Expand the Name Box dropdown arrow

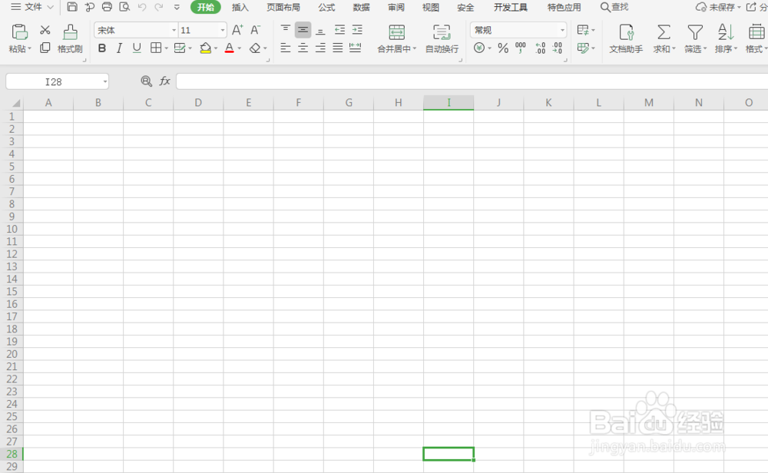tap(104, 81)
